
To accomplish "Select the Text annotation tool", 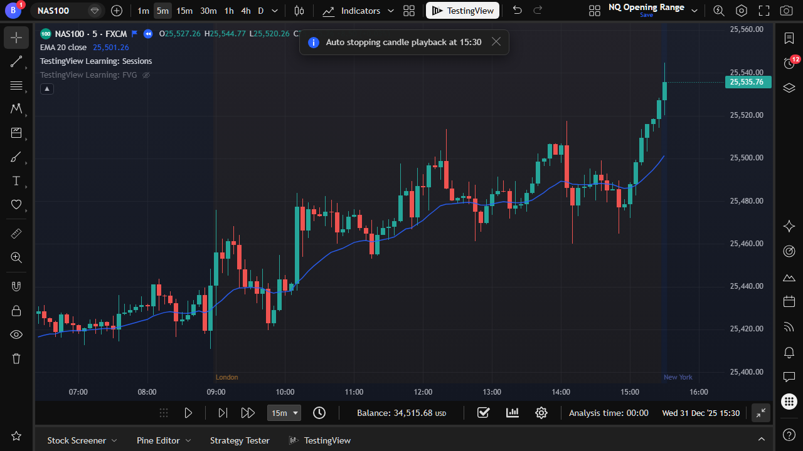I will 16,181.
